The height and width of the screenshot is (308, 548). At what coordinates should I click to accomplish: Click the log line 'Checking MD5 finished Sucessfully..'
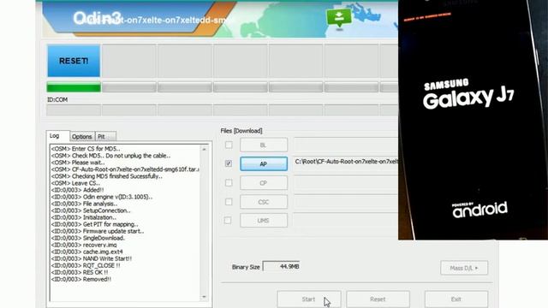point(106,176)
